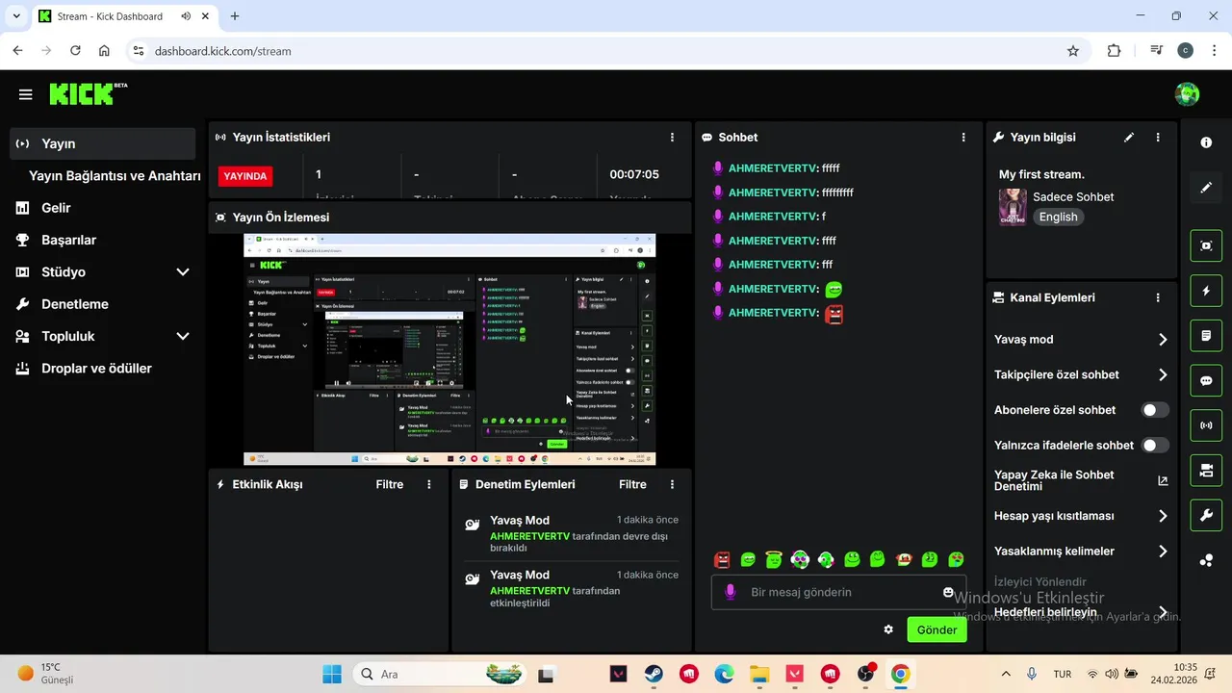Viewport: 1232px width, 693px height.
Task: Click AHMERETVERTV username in disabled Yavaş Mod entry
Action: coord(529,536)
